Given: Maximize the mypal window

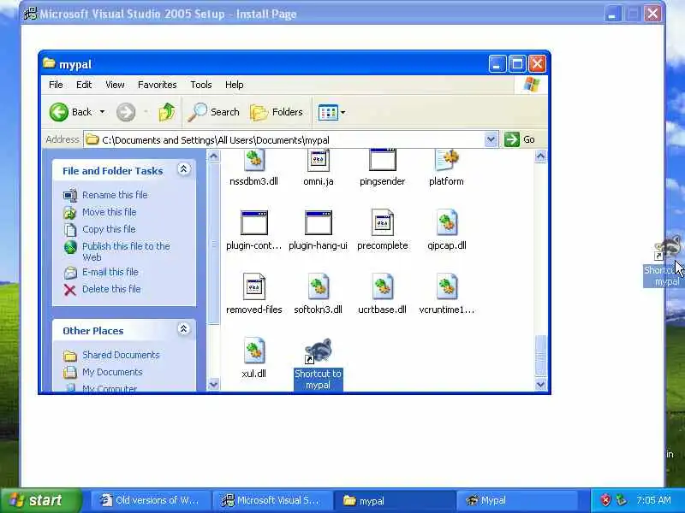Looking at the screenshot, I should (517, 64).
